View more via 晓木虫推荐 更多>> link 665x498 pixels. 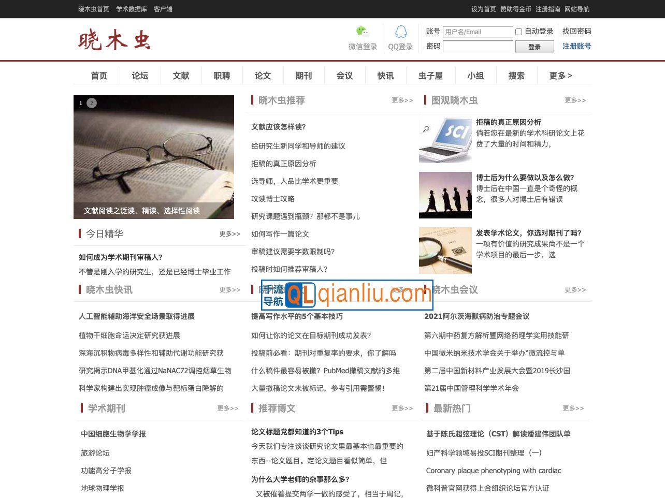(x=402, y=100)
